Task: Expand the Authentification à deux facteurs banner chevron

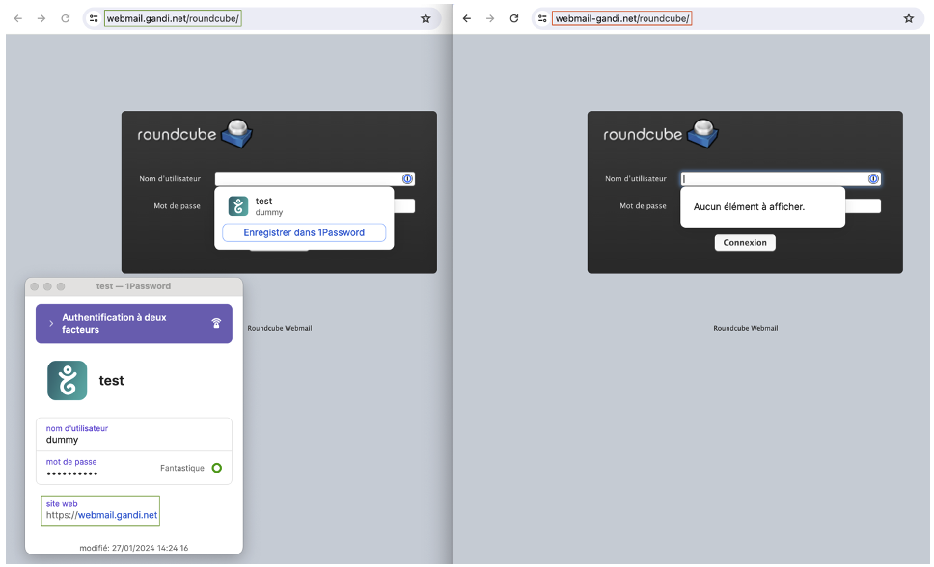Action: [x=51, y=324]
